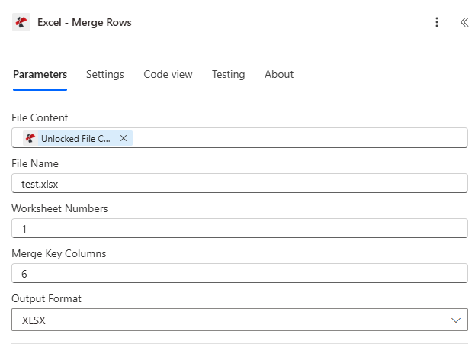Click the Unlocked File Content token
This screenshot has width=475, height=354.
[78, 138]
